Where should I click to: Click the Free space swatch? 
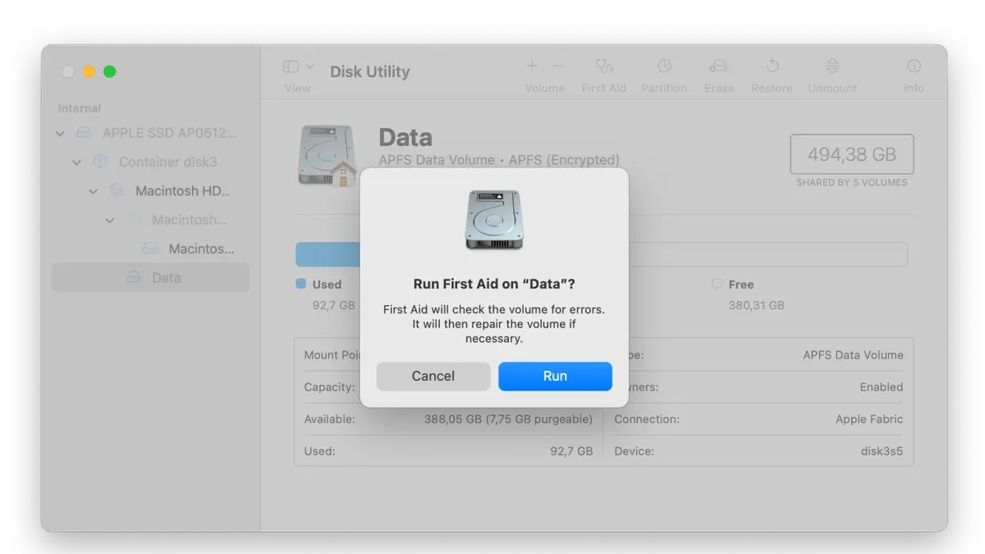pyautogui.click(x=717, y=283)
